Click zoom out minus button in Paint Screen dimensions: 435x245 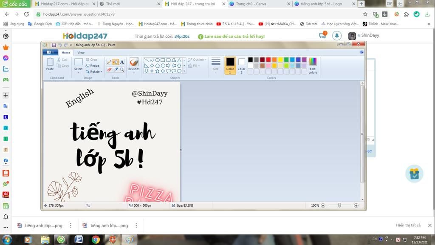323,205
